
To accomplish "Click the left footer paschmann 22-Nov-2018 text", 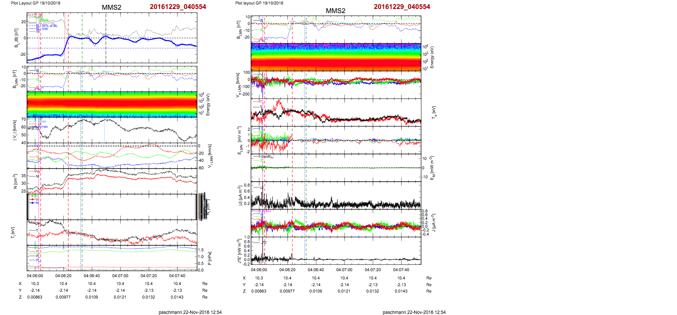I will [190, 312].
